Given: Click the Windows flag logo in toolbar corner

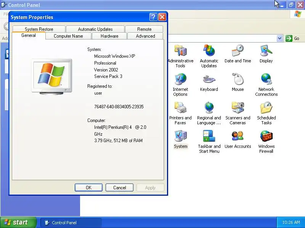Looking at the screenshot, I should [x=298, y=14].
